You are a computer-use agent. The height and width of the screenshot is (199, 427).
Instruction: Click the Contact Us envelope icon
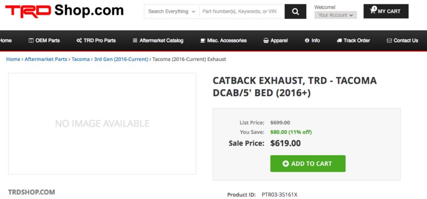pyautogui.click(x=389, y=41)
